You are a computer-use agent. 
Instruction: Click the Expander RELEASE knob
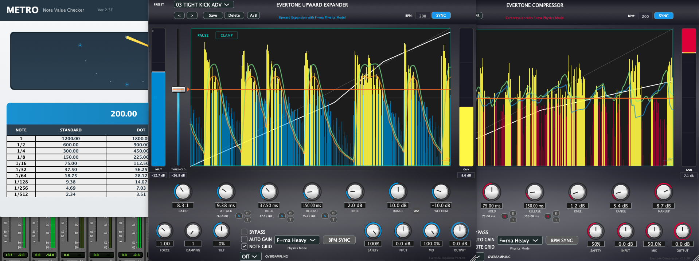click(312, 191)
